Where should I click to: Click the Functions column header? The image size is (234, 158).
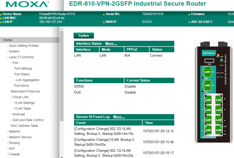click(99, 80)
